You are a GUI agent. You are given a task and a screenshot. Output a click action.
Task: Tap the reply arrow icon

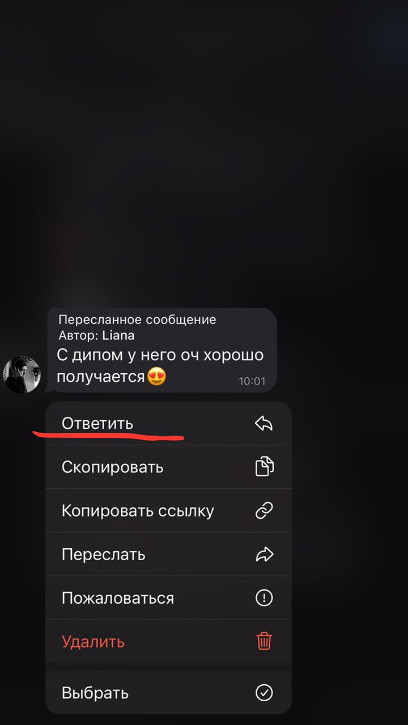tap(264, 423)
